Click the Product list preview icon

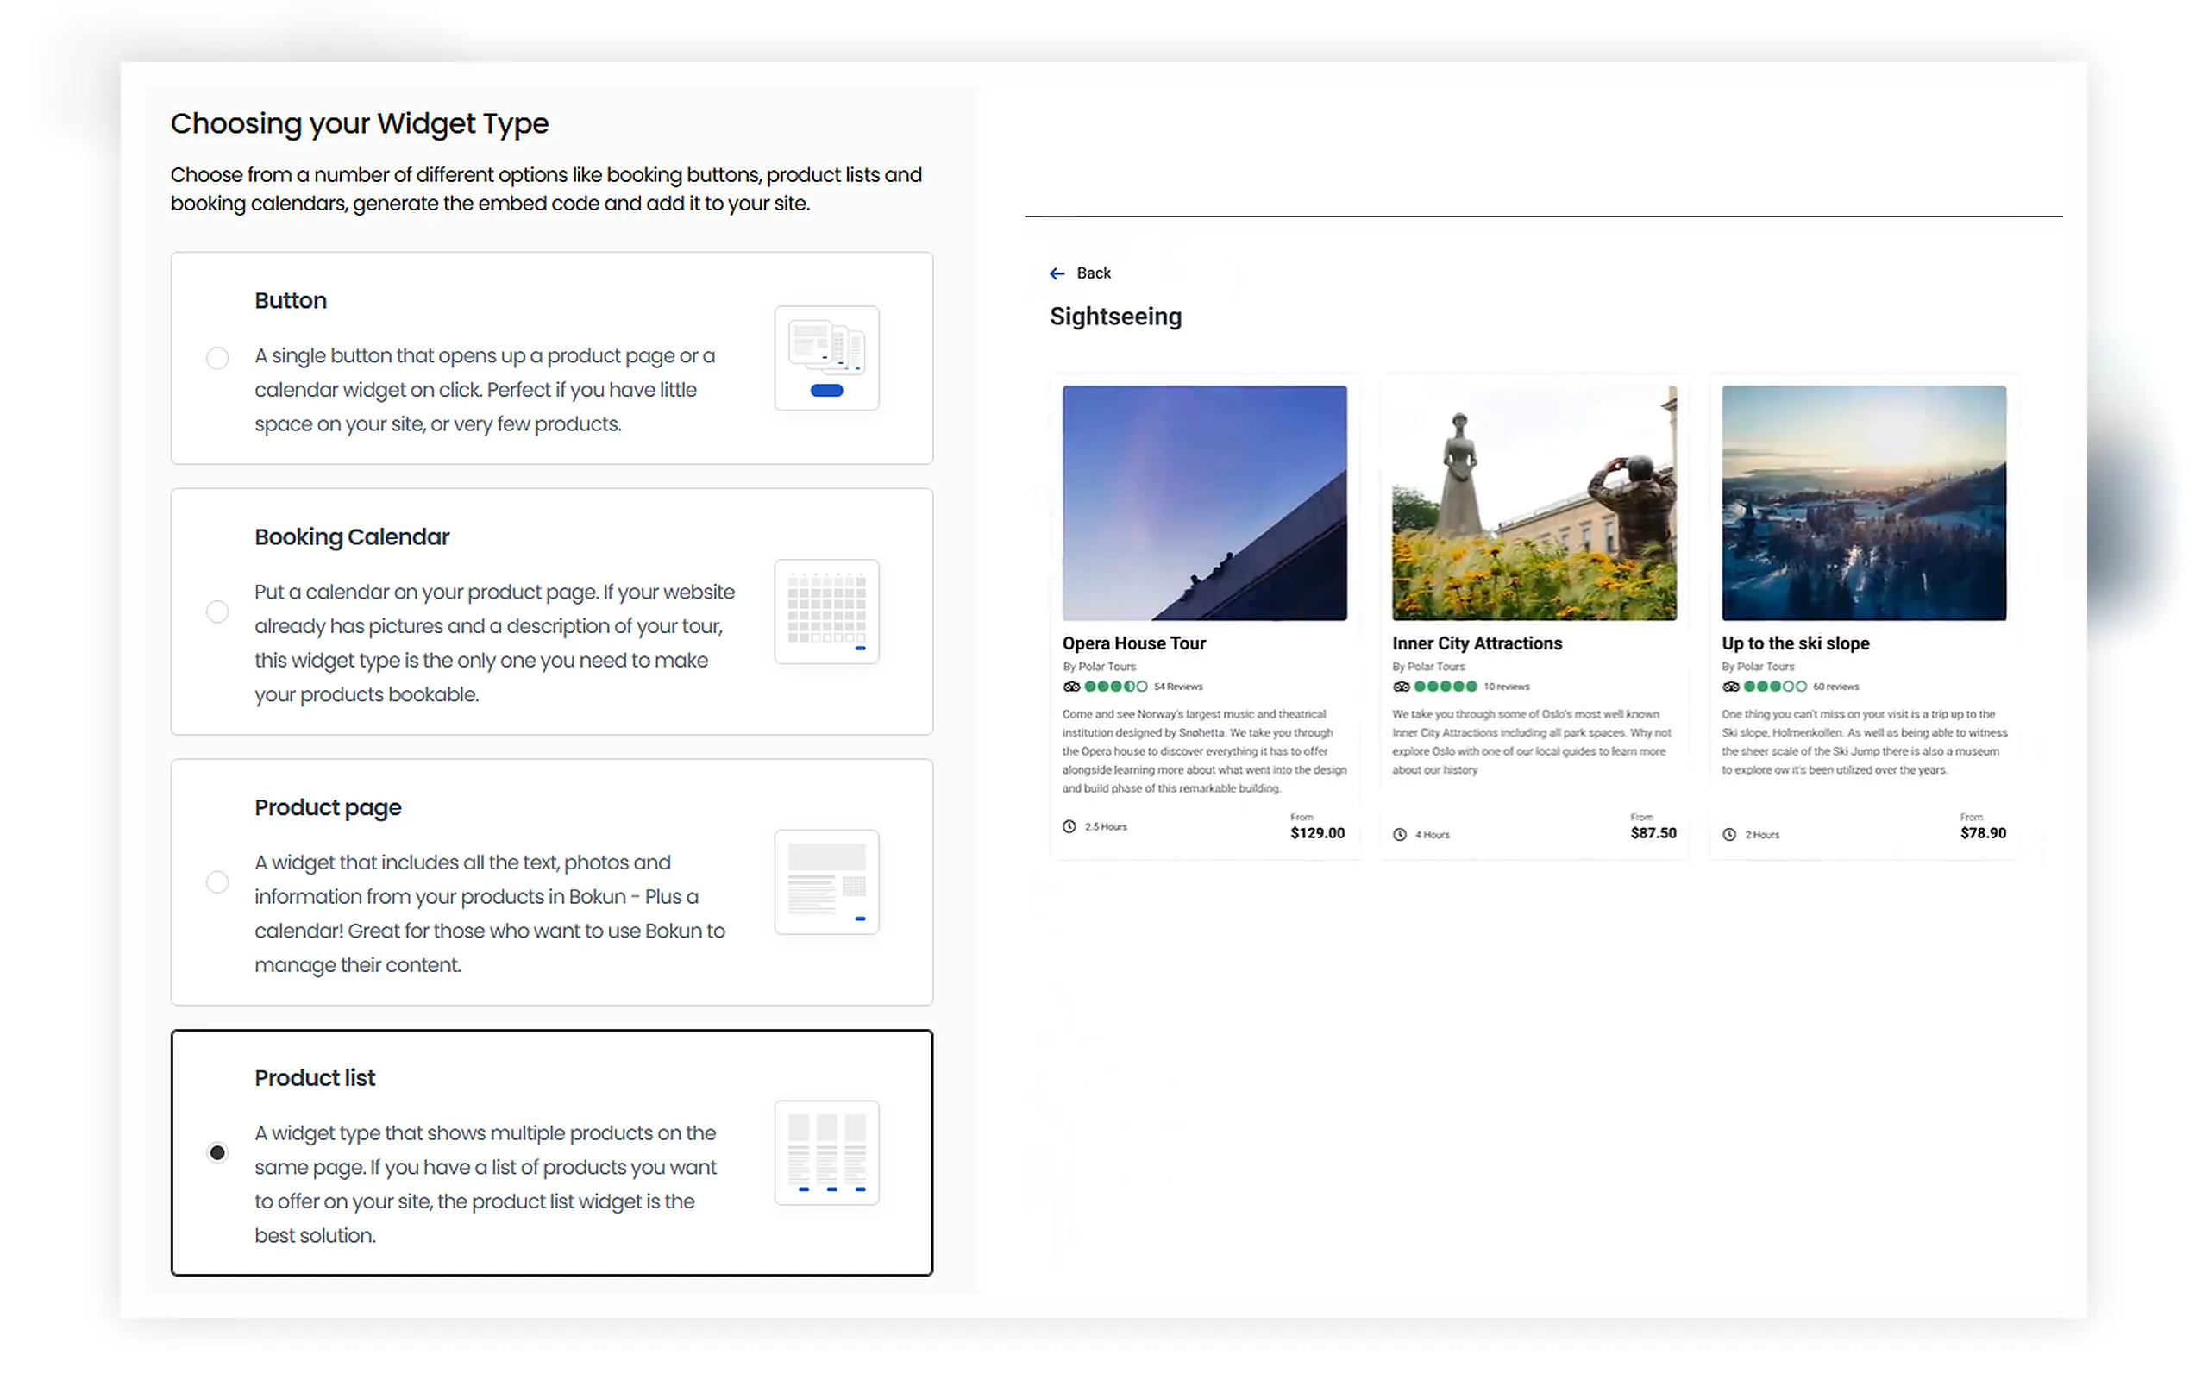click(x=826, y=1153)
